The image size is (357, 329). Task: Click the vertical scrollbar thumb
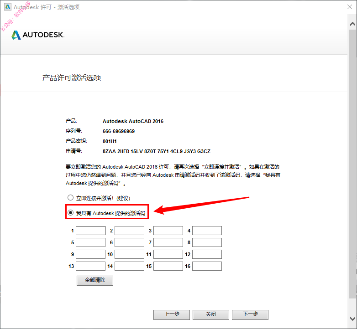tap(352, 164)
